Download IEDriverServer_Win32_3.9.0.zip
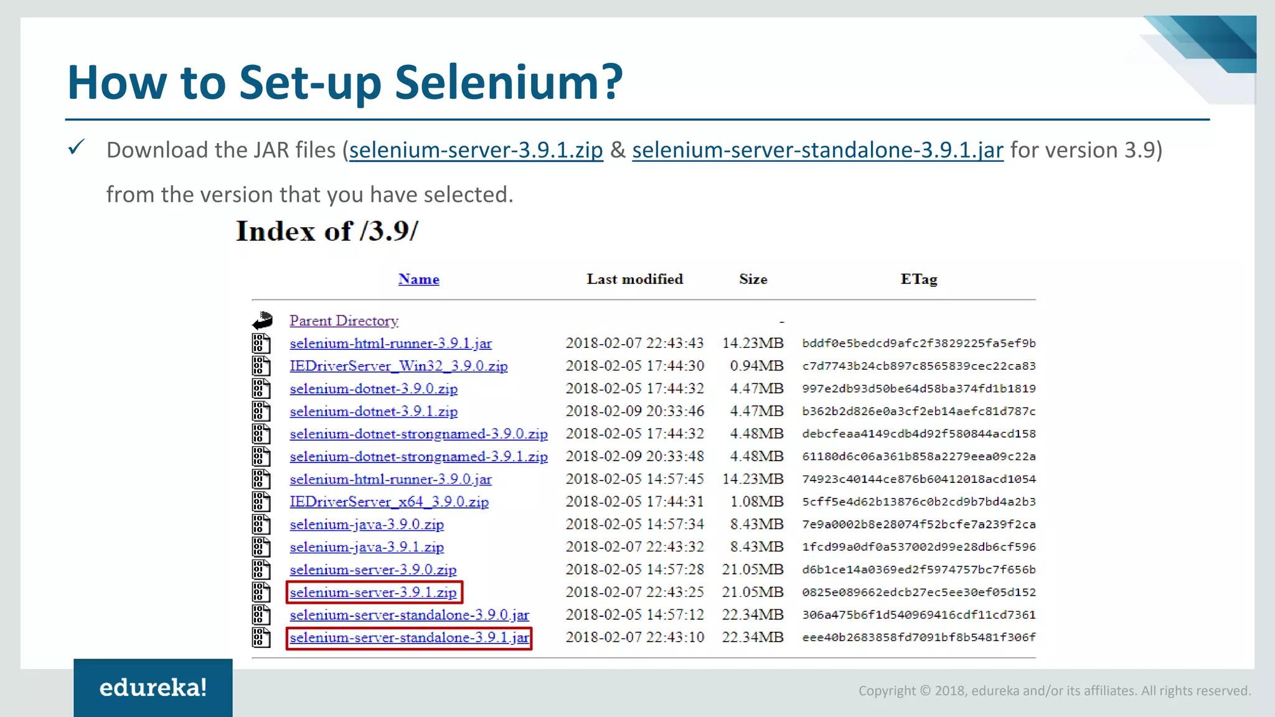Screen dimensions: 1275x717 [x=398, y=366]
